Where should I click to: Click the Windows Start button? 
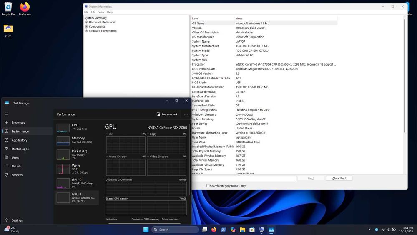(x=146, y=230)
